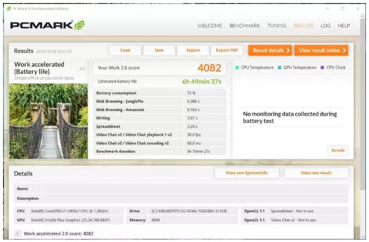Click the Export button
The image size is (369, 242).
point(193,51)
